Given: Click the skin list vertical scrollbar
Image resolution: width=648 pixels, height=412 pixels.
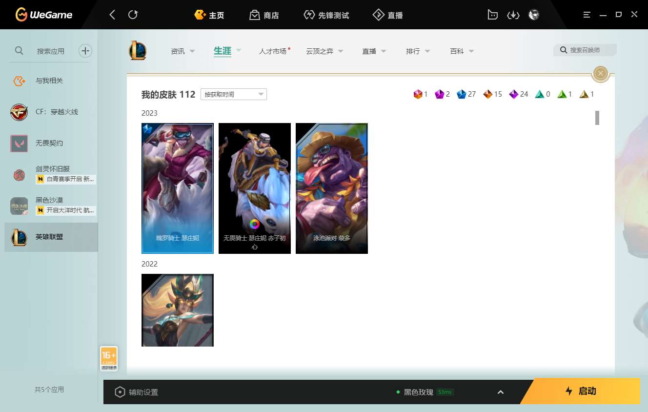Looking at the screenshot, I should [597, 118].
